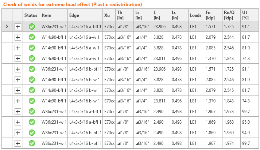The width and height of the screenshot is (260, 150).
Task: Click the Loads column header
Action: pyautogui.click(x=195, y=15)
